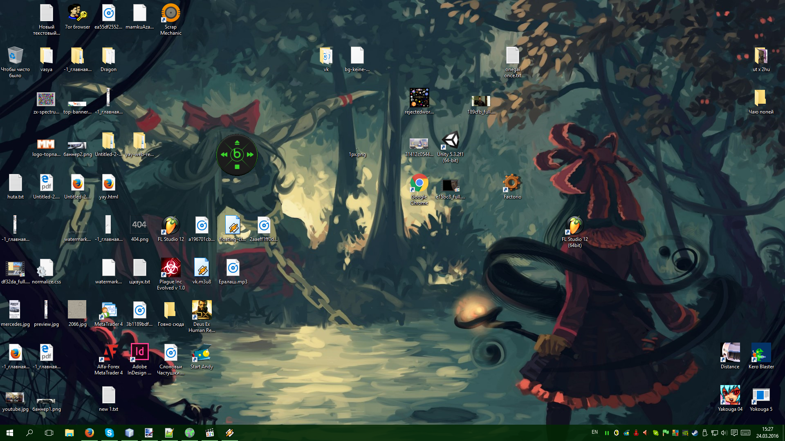This screenshot has width=785, height=441.
Task: Open the EN language switcher in the taskbar
Action: [x=594, y=432]
